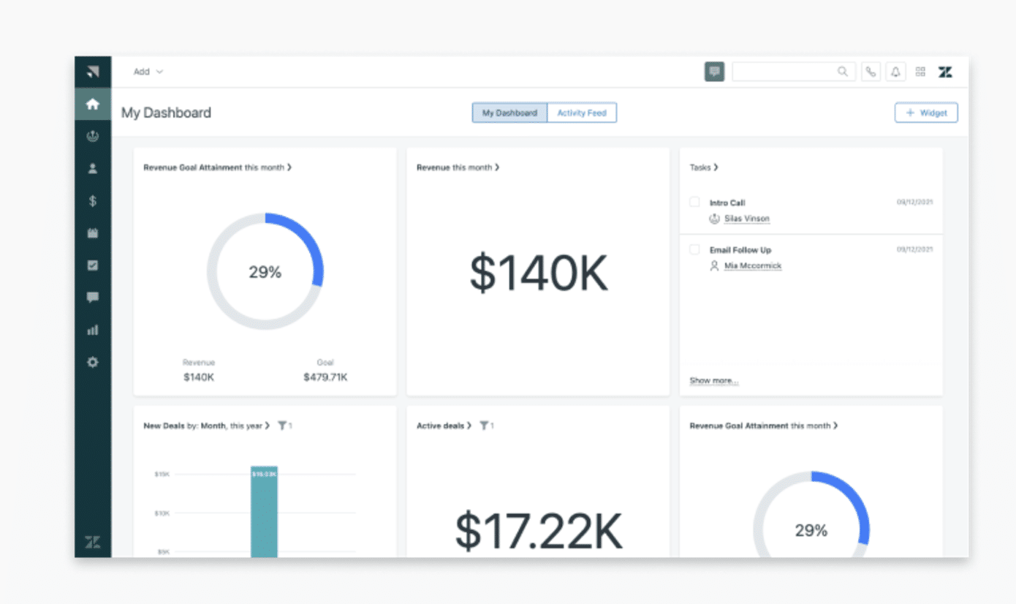Click filter icon on New Deals widget
Image resolution: width=1016 pixels, height=604 pixels.
click(282, 426)
